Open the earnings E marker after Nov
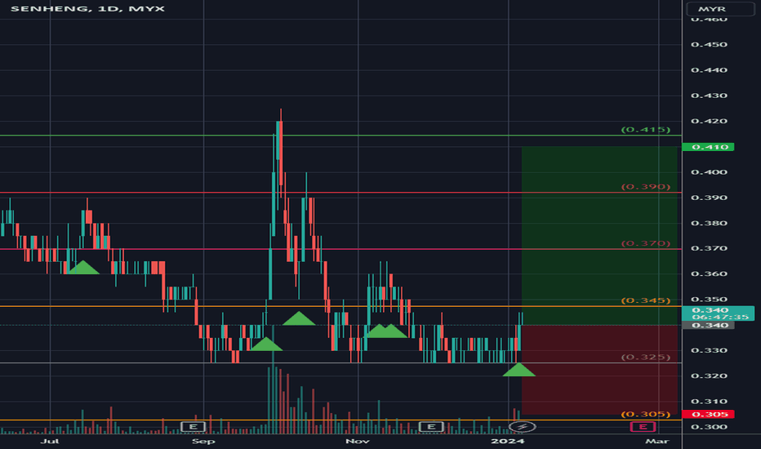 (x=430, y=427)
